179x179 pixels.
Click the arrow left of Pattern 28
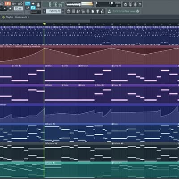44,11
